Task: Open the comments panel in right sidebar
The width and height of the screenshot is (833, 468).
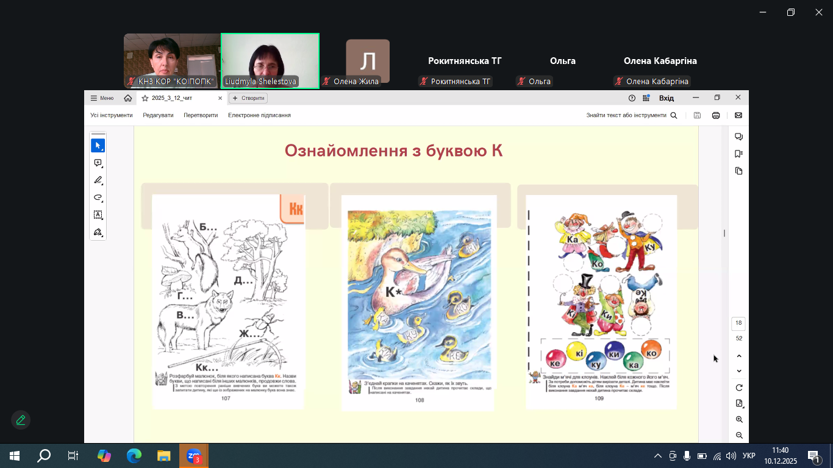Action: click(738, 136)
